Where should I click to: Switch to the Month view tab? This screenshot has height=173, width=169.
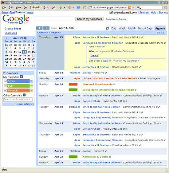[132, 29]
